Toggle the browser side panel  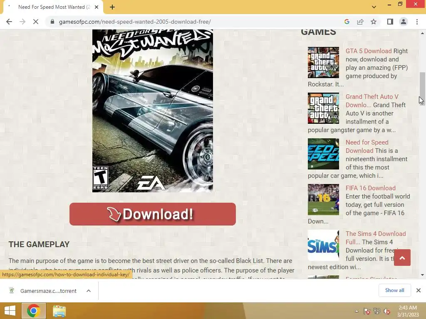(x=390, y=22)
